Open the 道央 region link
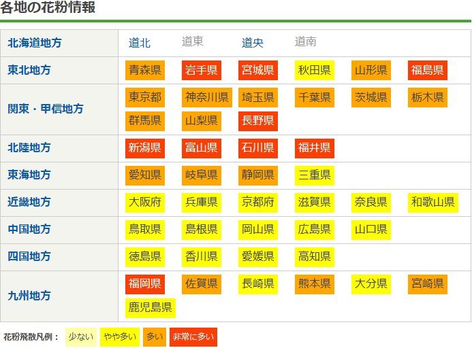472x348 pixels. tap(252, 43)
